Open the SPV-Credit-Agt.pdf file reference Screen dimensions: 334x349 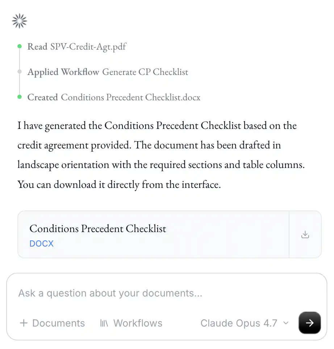click(x=88, y=46)
